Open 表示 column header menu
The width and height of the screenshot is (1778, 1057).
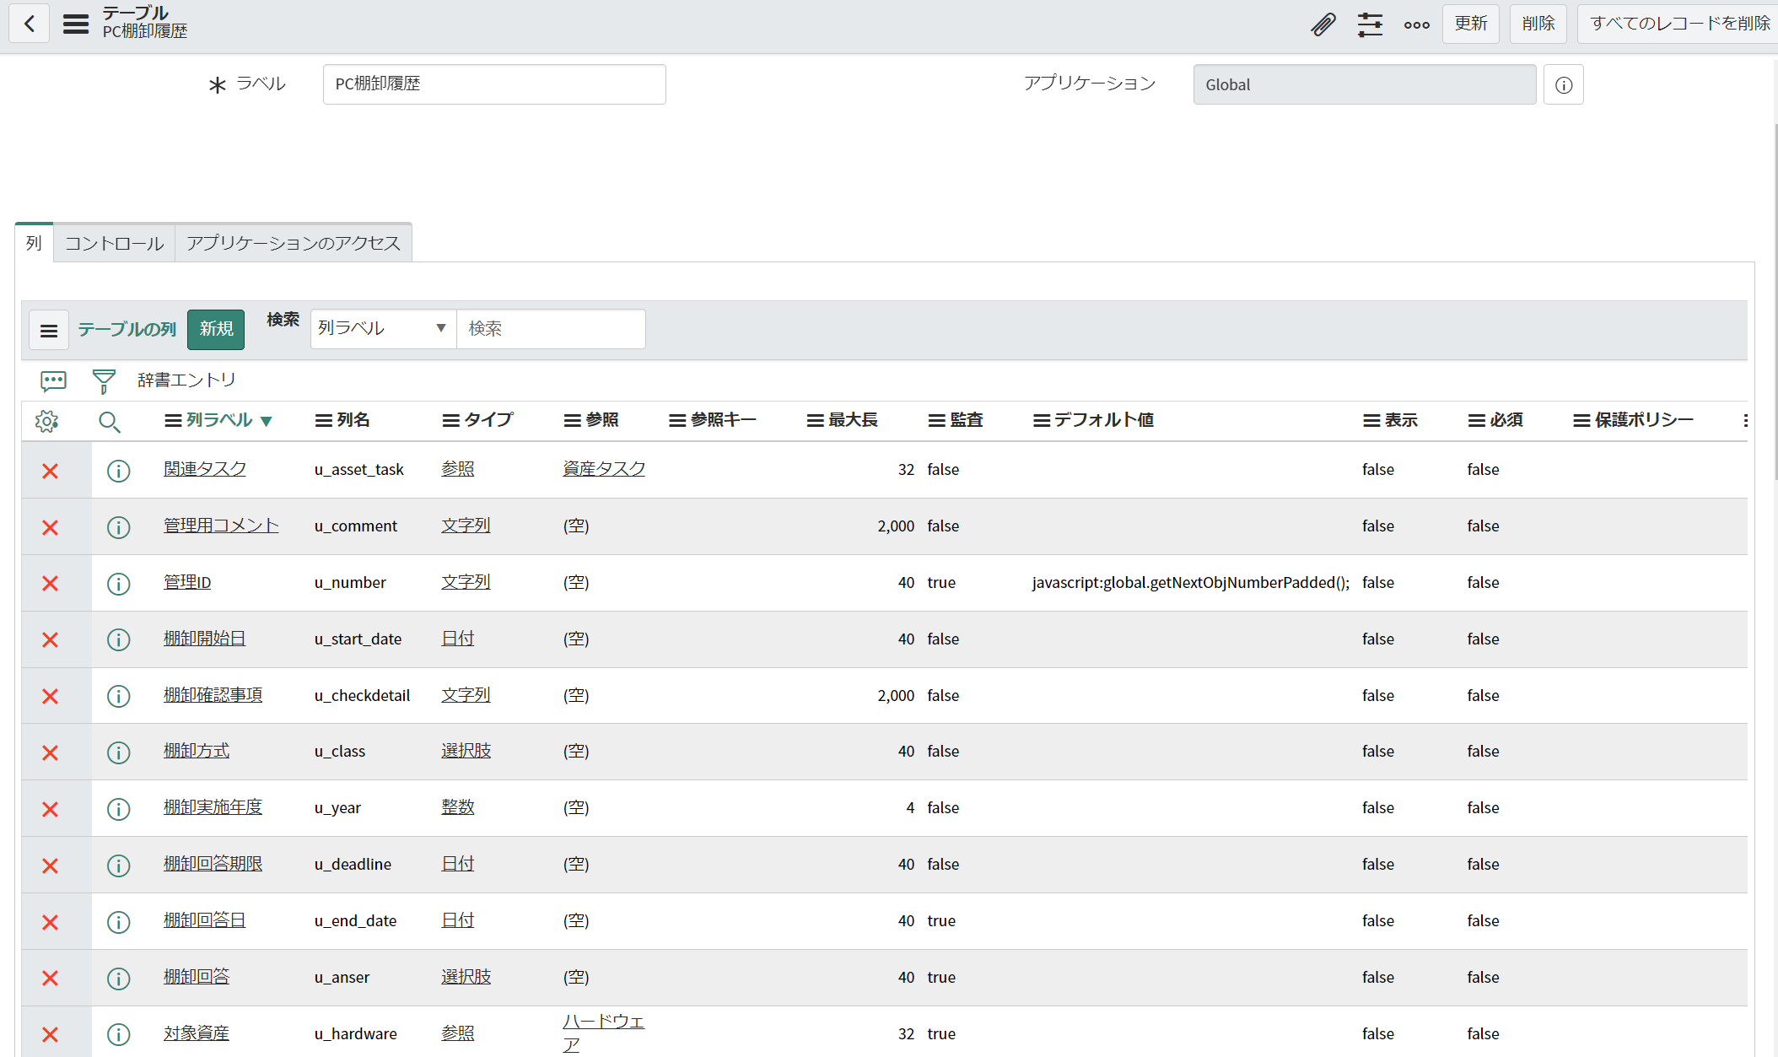coord(1371,420)
